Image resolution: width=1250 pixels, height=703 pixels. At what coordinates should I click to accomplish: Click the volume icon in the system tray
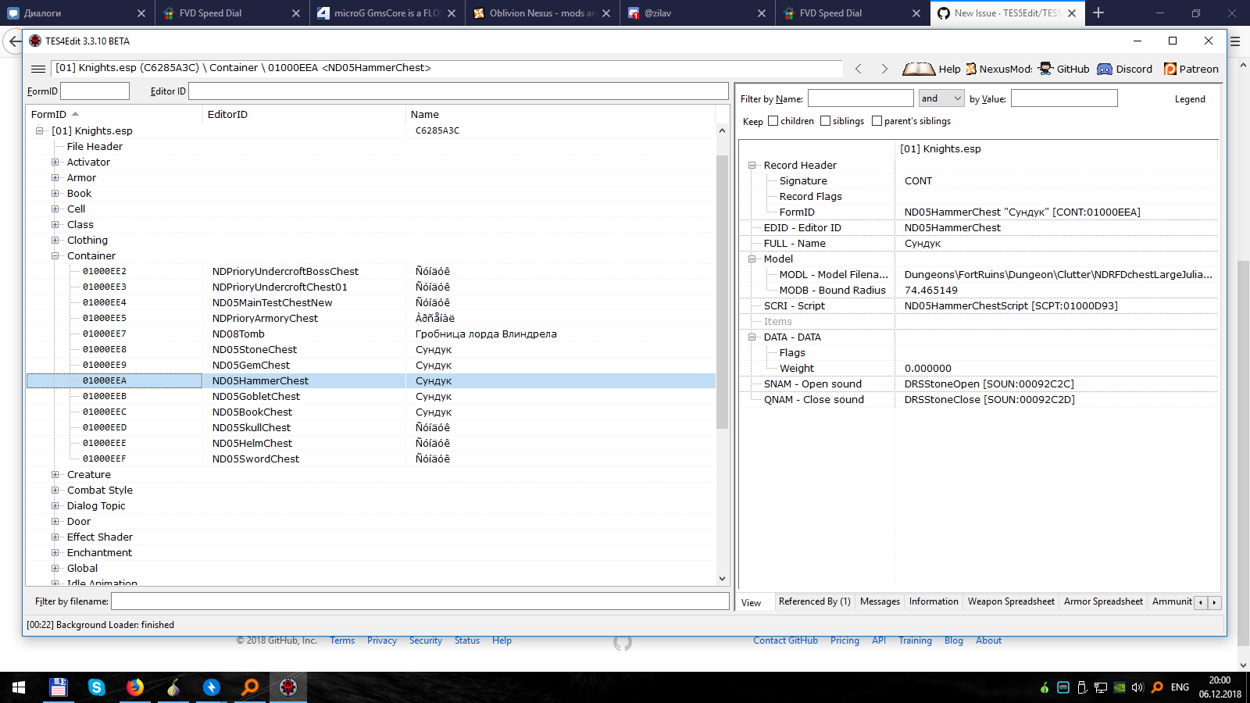[x=1137, y=687]
